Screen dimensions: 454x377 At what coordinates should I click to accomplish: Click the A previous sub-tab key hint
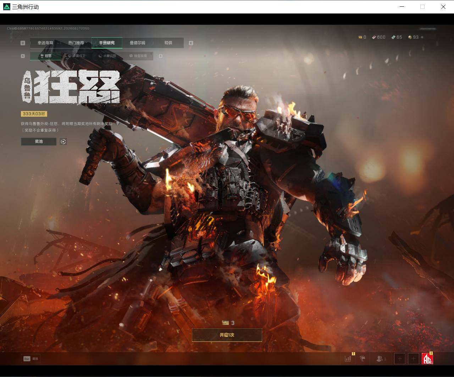(23, 56)
